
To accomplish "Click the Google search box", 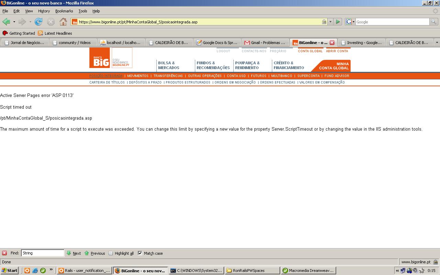I will click(x=393, y=22).
